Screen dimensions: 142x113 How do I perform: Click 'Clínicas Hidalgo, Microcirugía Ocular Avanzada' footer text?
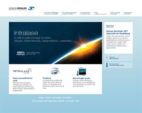(x=48, y=101)
